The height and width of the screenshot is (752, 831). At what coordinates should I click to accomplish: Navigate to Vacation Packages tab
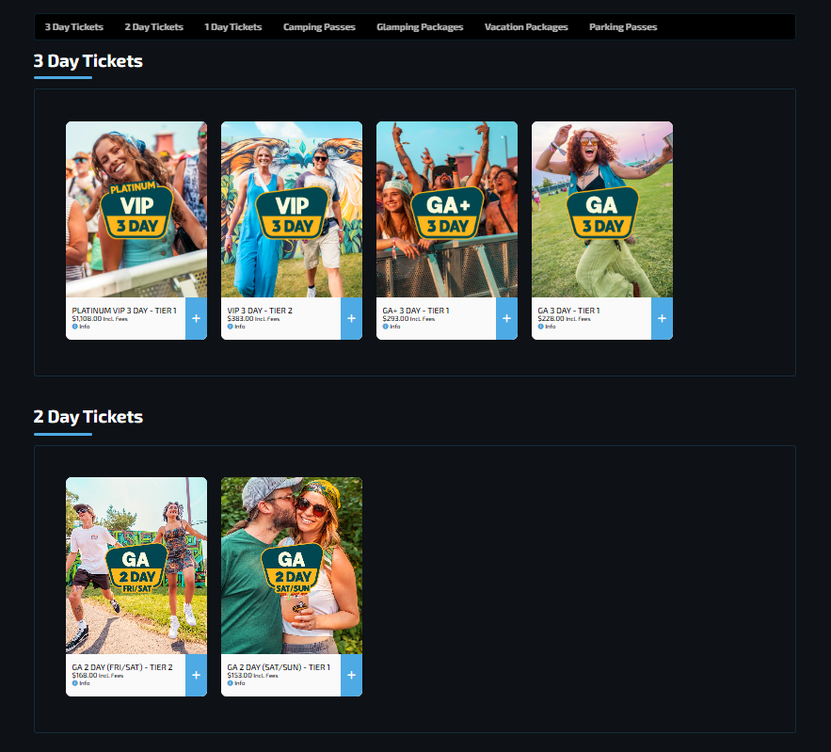[526, 27]
